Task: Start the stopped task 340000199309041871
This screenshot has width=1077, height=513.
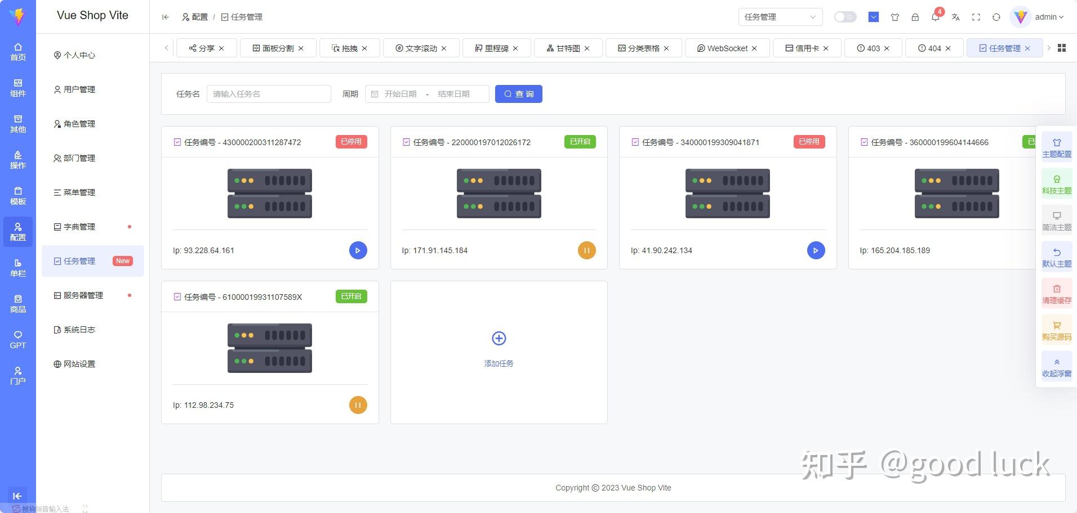Action: pos(816,250)
